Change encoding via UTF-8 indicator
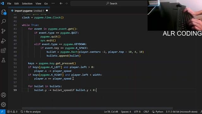202x114 pixels. click(x=137, y=112)
